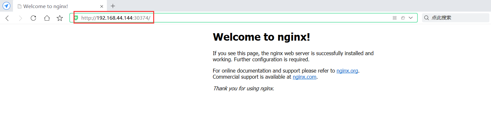Screen dimensions: 491x139
Task: Open the nginx.com link
Action: tap(304, 77)
